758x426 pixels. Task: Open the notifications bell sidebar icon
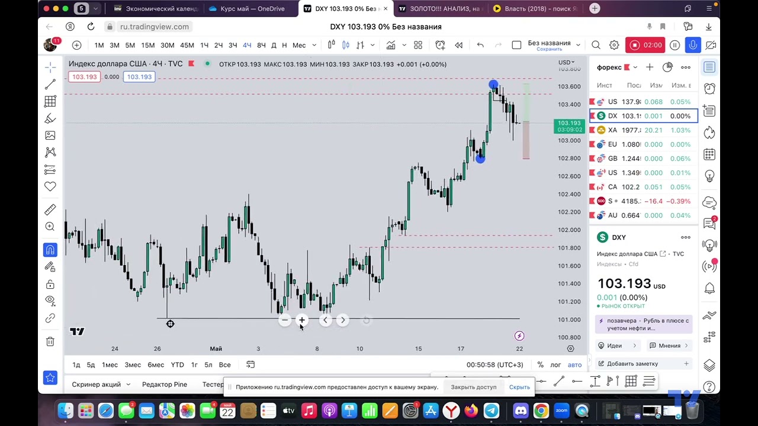point(709,289)
